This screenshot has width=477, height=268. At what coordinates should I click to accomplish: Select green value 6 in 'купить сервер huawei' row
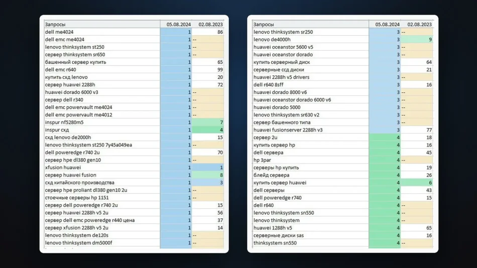tap(417, 183)
